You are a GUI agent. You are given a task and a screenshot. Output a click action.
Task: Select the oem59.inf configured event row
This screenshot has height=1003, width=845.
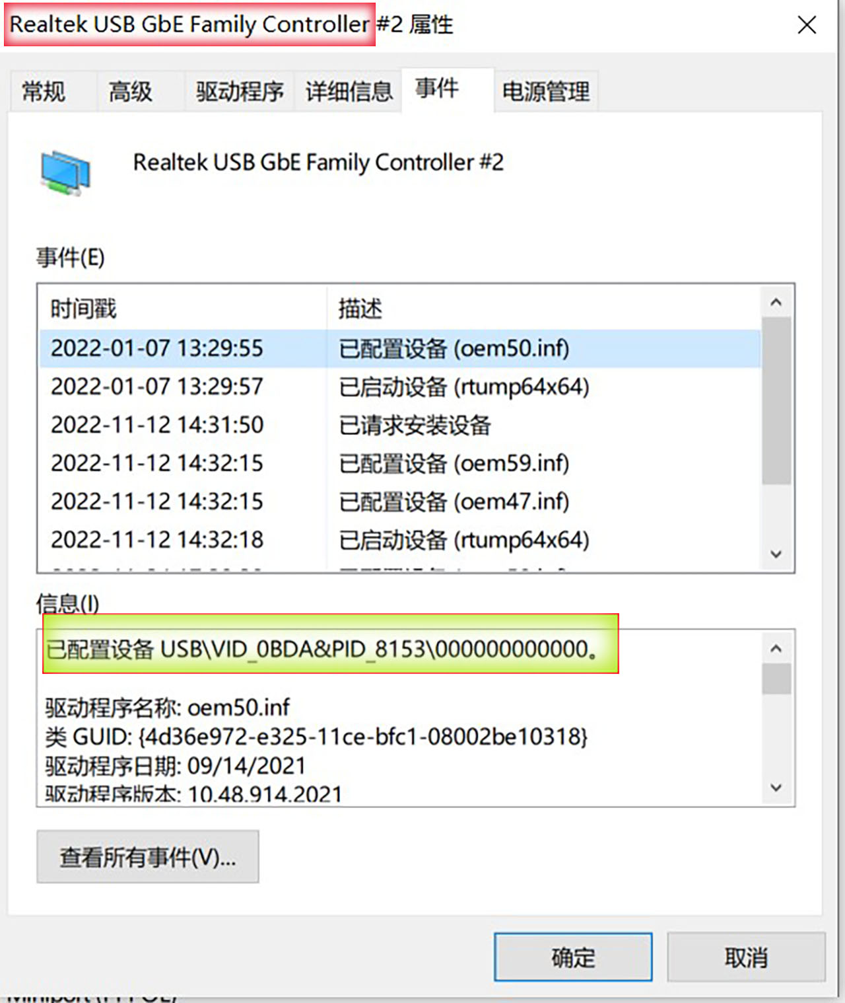tap(400, 463)
